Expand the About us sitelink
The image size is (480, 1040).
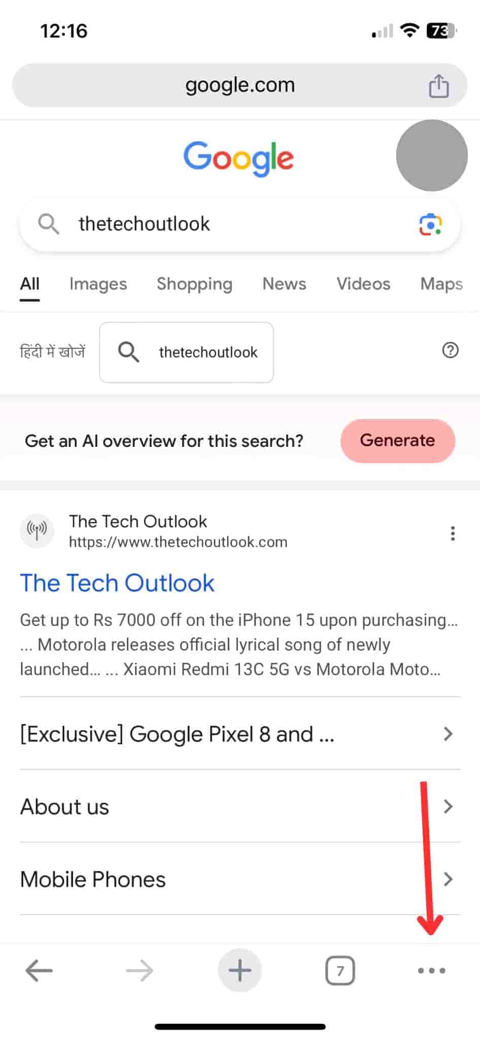(448, 806)
